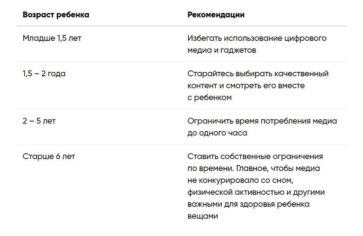Click the "Рекомендации" column header
363x236 pixels.
[x=216, y=15]
